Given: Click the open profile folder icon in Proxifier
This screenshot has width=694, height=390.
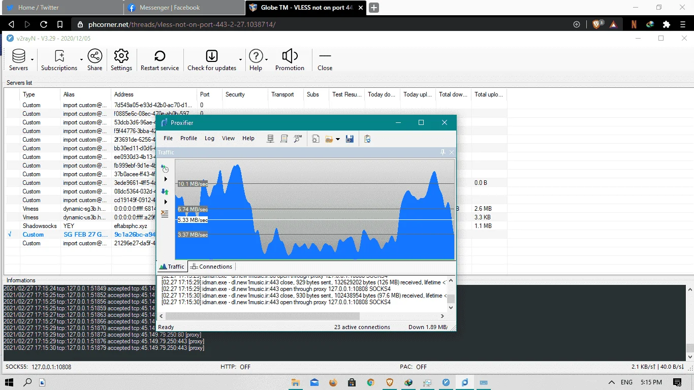Looking at the screenshot, I should point(329,139).
